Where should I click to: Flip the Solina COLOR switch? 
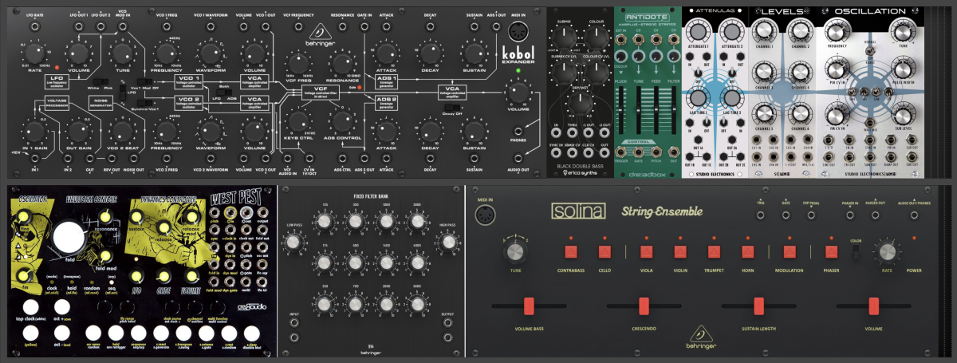click(855, 253)
